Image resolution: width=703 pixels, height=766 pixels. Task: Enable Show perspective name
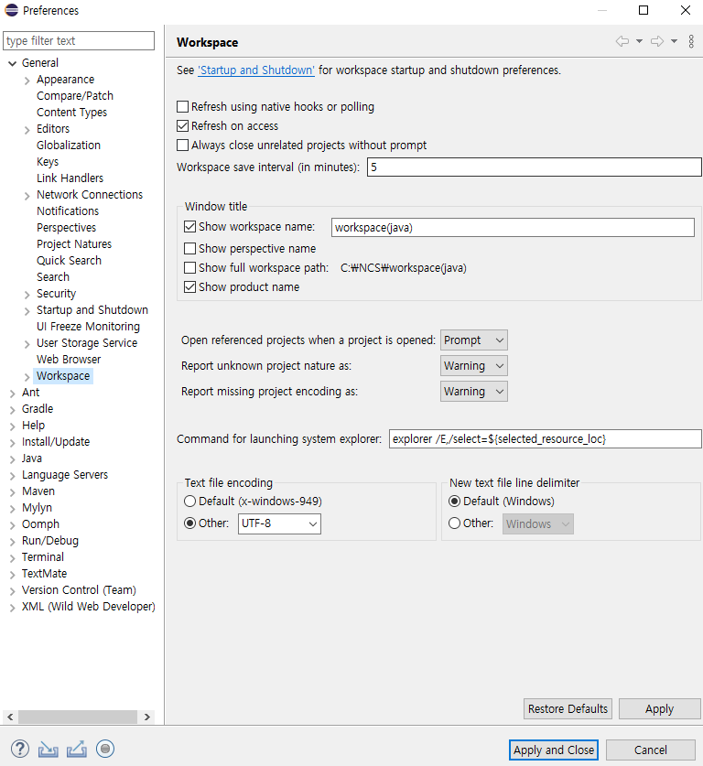click(x=190, y=249)
